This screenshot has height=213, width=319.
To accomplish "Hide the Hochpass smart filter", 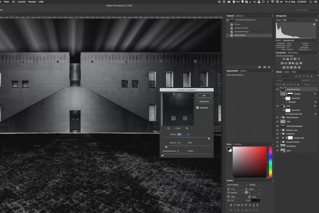I will point(287,102).
